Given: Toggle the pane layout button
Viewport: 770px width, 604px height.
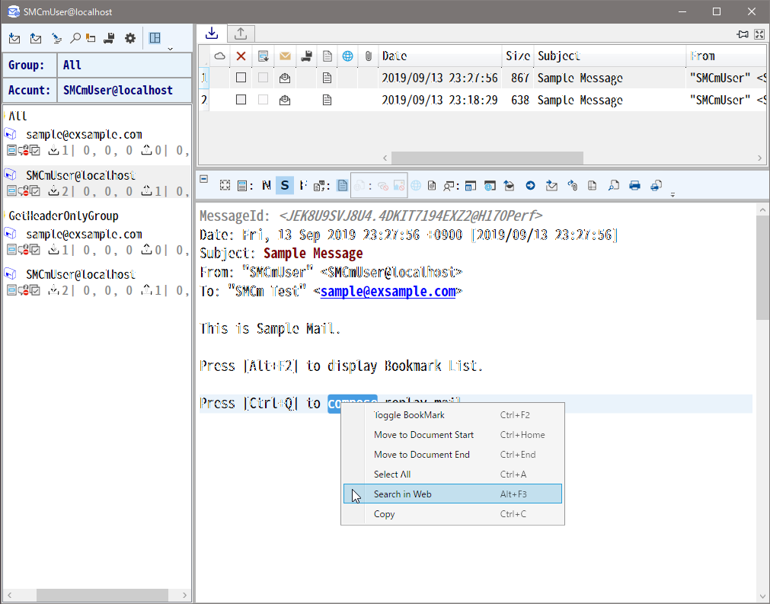Looking at the screenshot, I should tap(155, 38).
